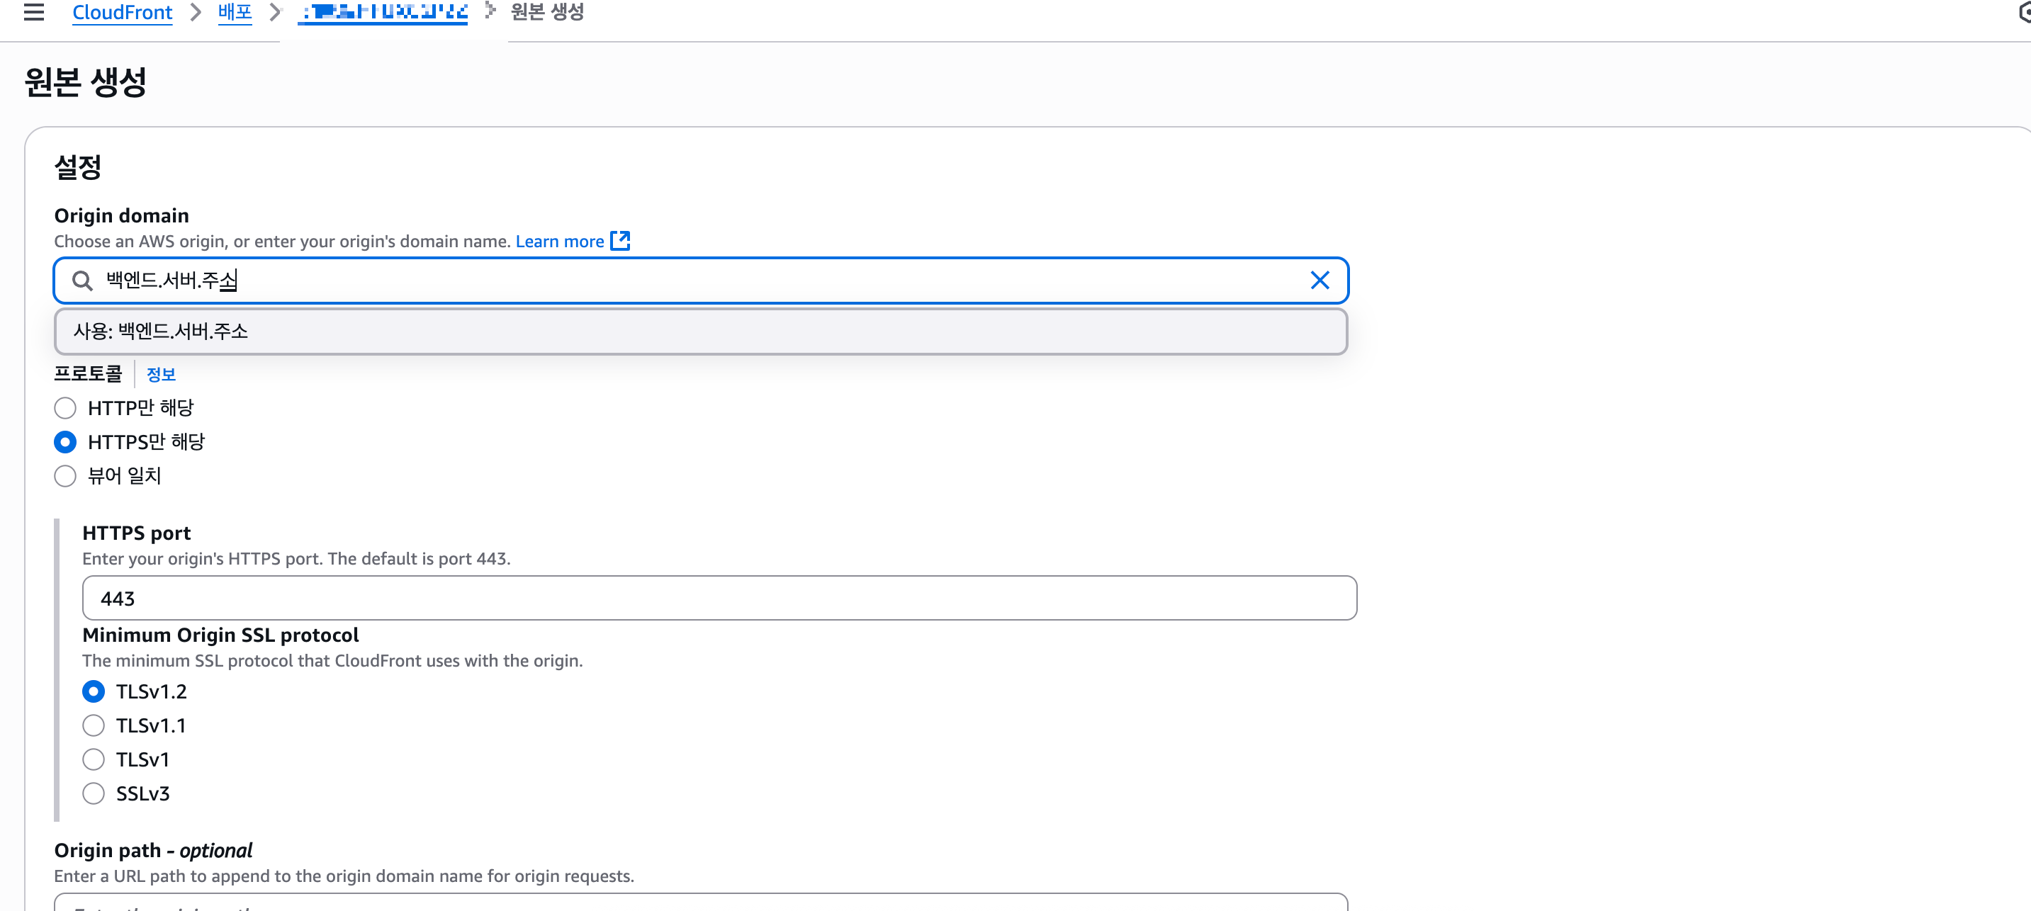Open the 프로토콜 '정보' info link
This screenshot has height=911, width=2031.
coord(161,375)
